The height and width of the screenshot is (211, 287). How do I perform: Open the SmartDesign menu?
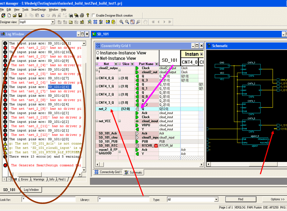(38, 9)
